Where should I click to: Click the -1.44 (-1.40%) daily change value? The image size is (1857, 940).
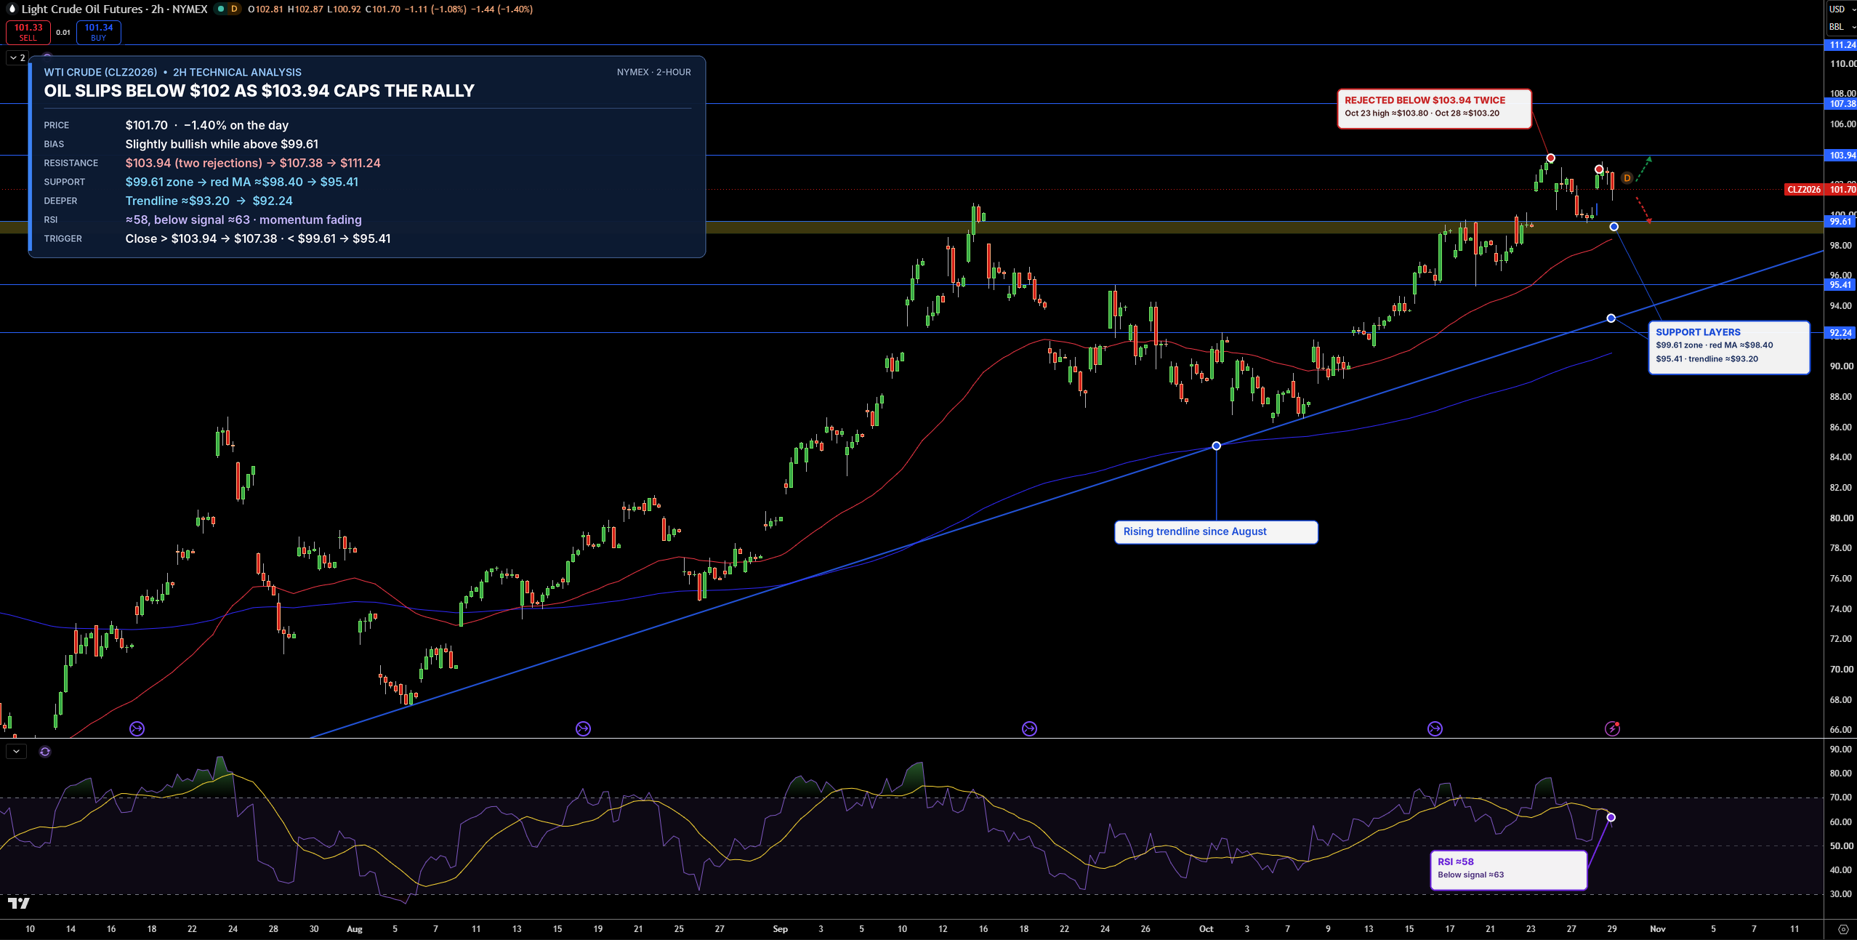pyautogui.click(x=501, y=9)
